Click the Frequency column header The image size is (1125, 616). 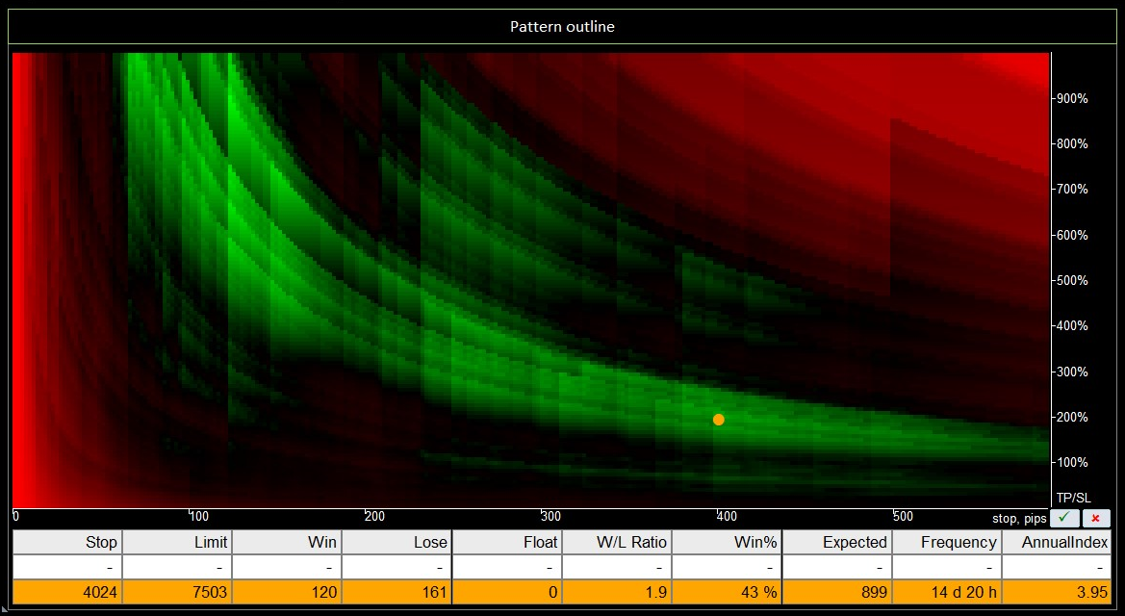point(947,542)
